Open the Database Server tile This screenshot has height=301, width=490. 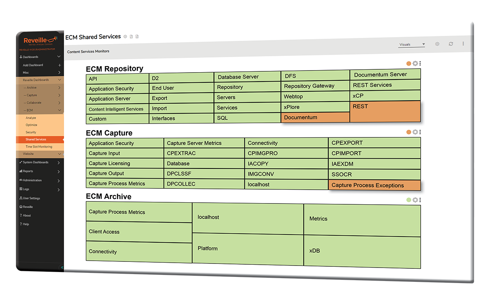click(247, 77)
